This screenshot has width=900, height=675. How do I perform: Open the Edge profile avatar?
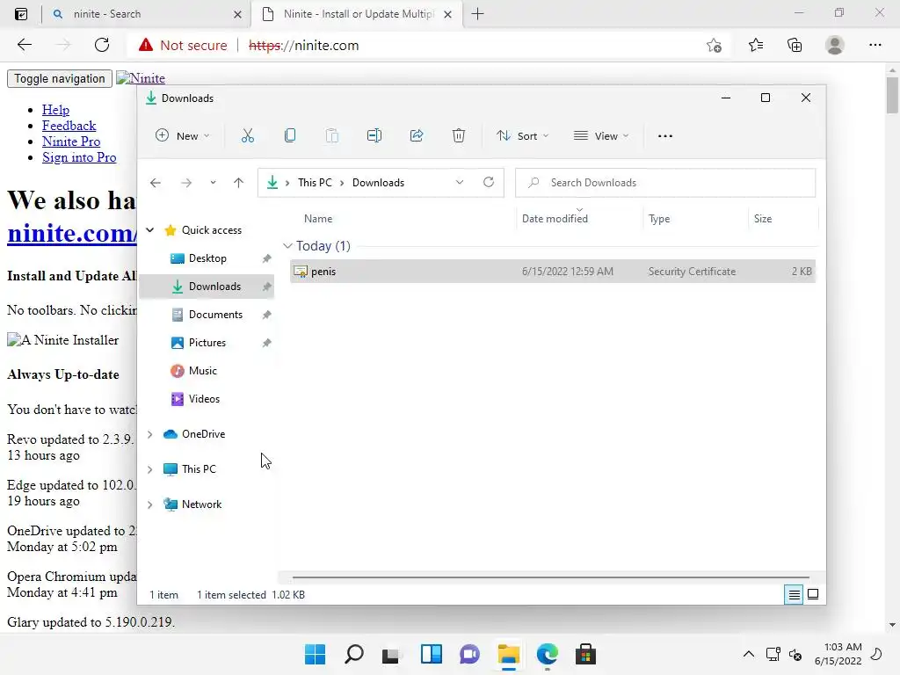click(x=835, y=45)
